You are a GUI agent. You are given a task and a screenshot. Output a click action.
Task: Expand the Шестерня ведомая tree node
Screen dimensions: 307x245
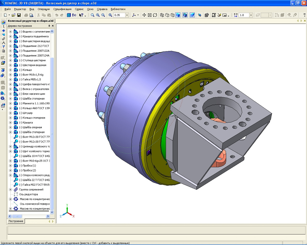pyautogui.click(x=10, y=65)
